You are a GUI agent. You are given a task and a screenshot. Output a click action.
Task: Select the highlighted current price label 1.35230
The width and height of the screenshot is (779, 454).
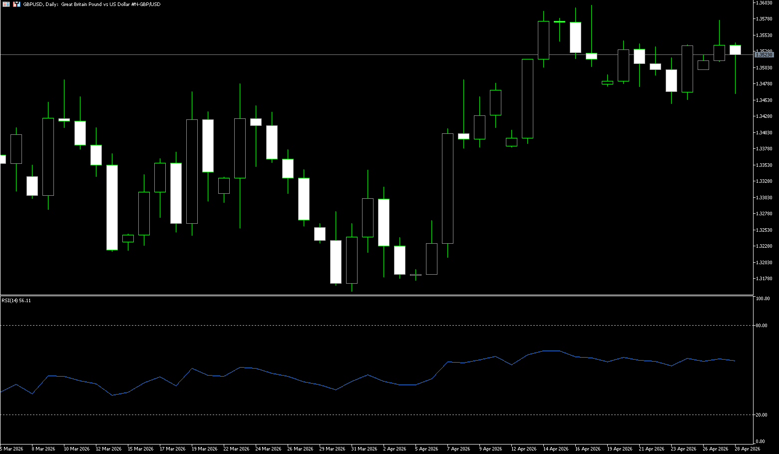(x=764, y=55)
